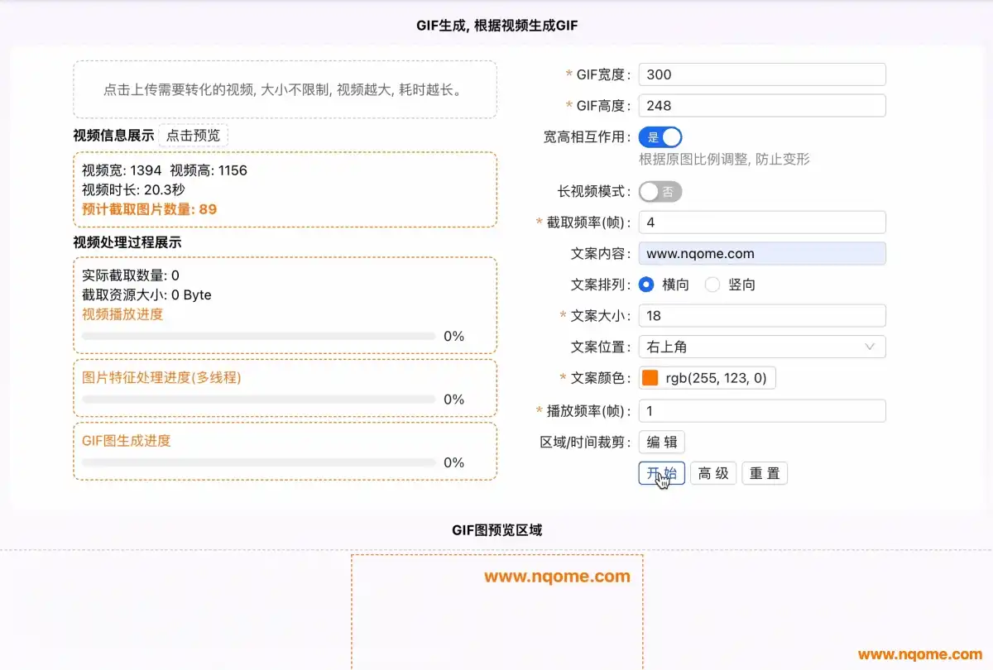
Task: Enable the 长视频模式 long video mode toggle
Action: click(660, 191)
